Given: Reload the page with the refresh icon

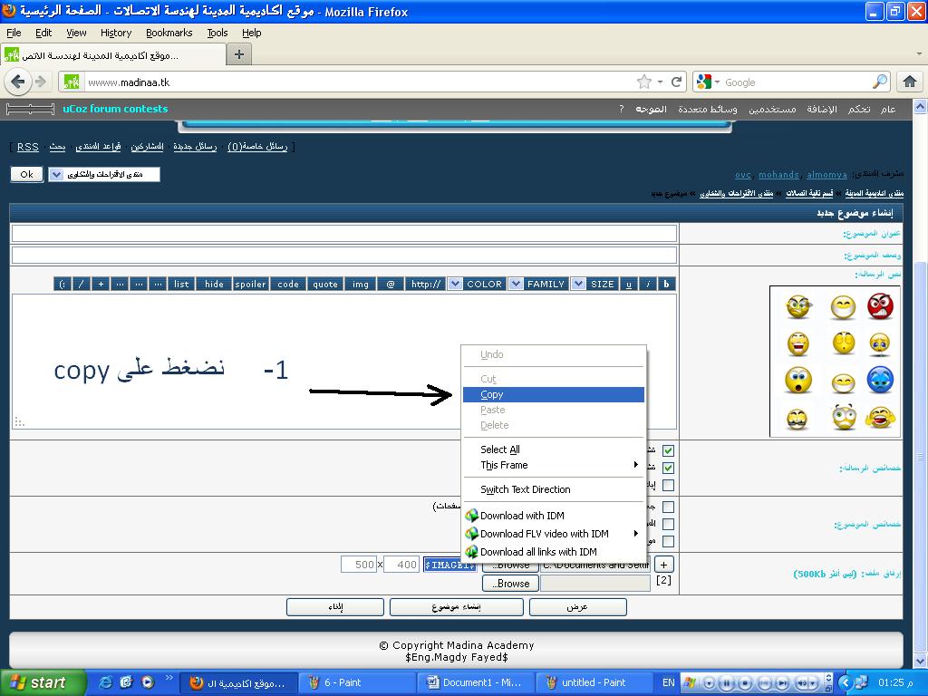Looking at the screenshot, I should pyautogui.click(x=676, y=82).
